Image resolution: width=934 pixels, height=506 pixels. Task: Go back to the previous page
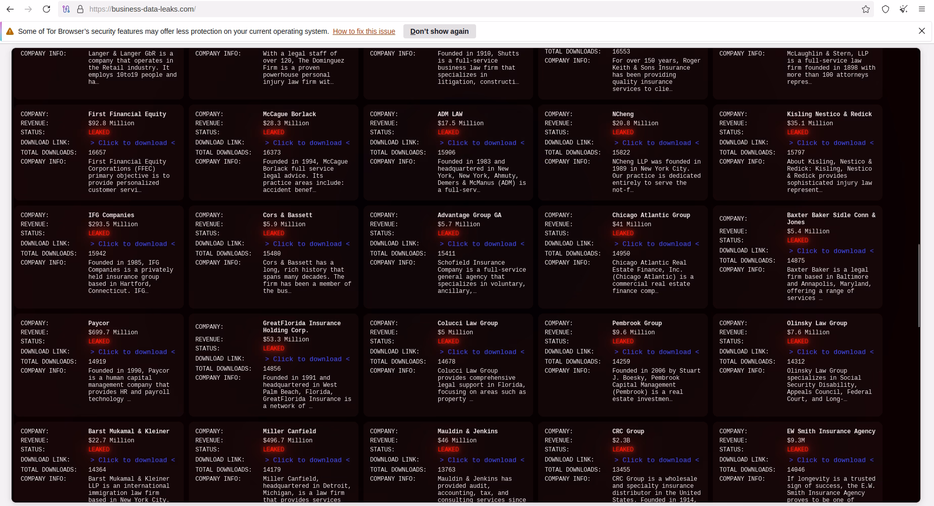coord(10,9)
